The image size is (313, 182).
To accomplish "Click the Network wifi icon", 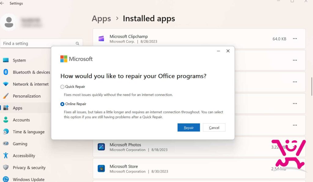I will pyautogui.click(x=6, y=84).
